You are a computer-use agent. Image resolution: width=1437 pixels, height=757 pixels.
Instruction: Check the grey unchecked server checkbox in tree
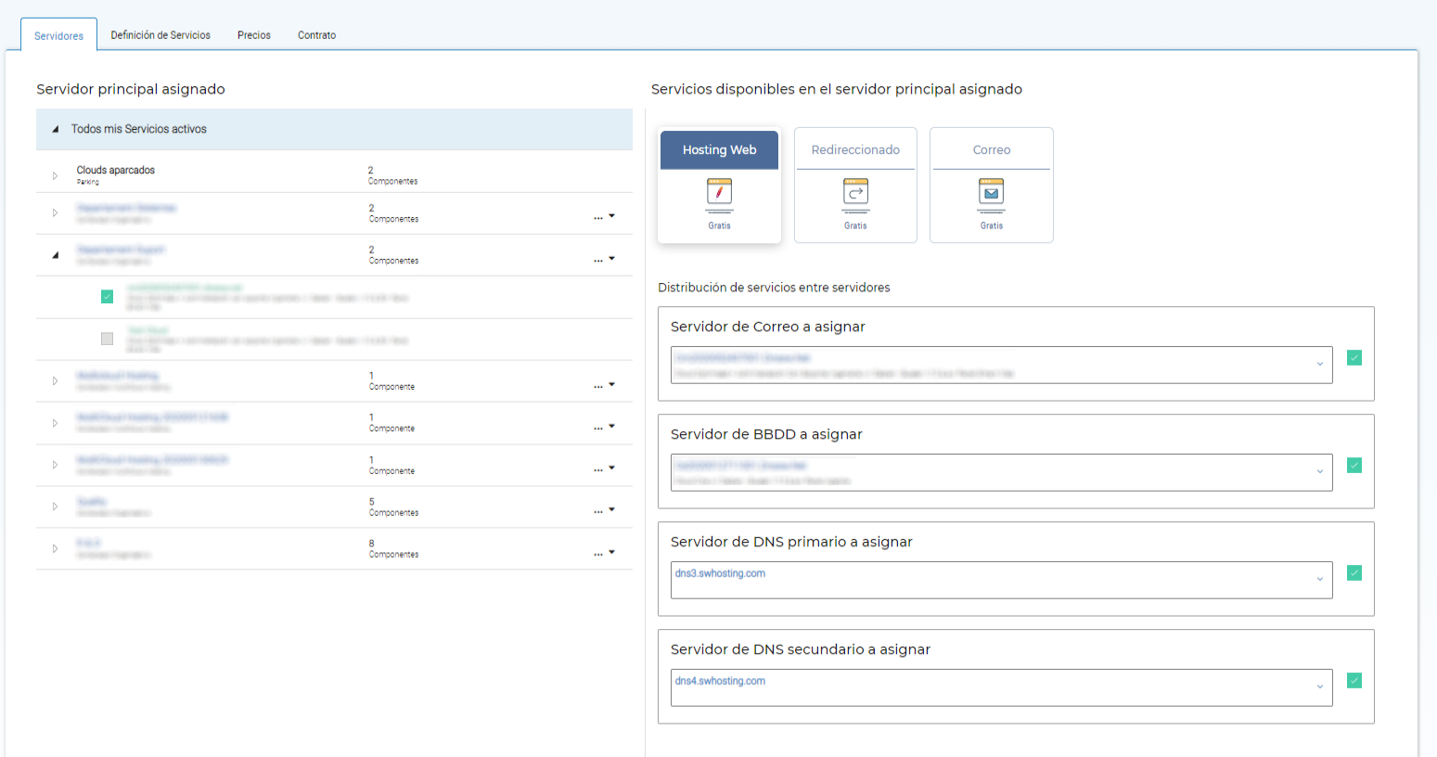(x=107, y=340)
